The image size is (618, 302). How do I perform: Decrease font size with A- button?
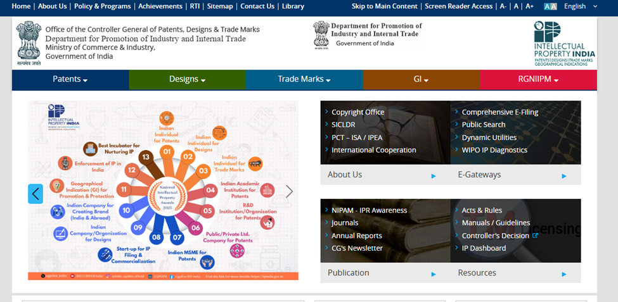pos(503,6)
